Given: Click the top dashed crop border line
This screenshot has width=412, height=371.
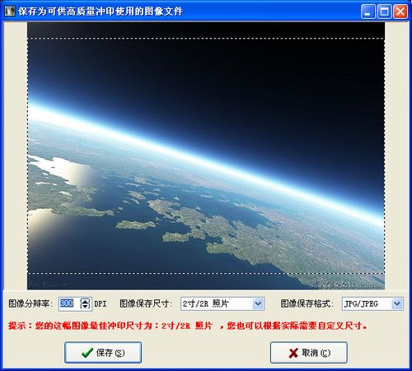Looking at the screenshot, I should [x=206, y=39].
